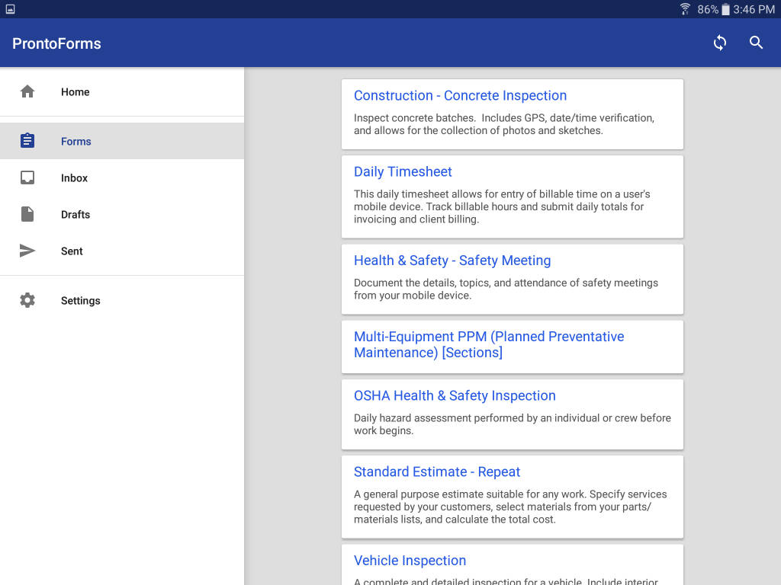The height and width of the screenshot is (585, 781).
Task: Open search with magnifier icon
Action: pos(756,43)
